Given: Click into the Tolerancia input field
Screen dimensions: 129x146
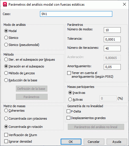Looking at the screenshot, I should (x=112, y=39).
